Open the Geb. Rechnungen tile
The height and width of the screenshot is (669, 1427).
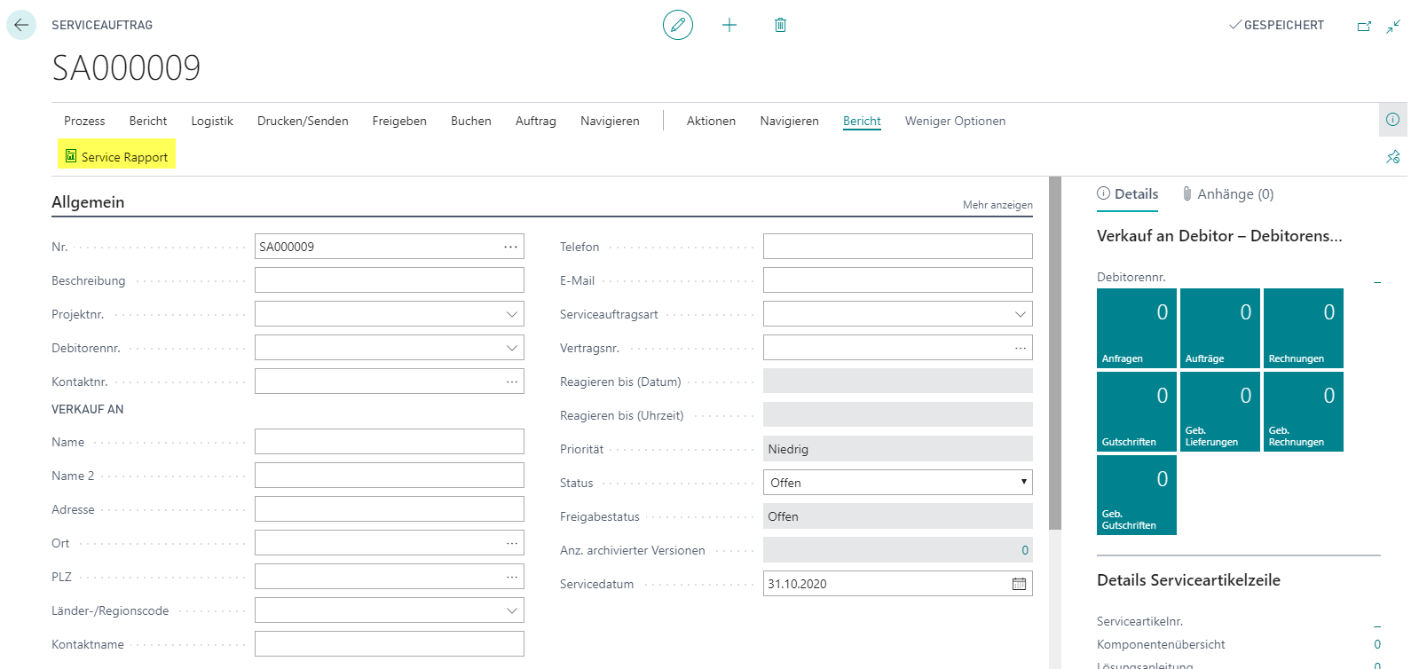tap(1304, 412)
